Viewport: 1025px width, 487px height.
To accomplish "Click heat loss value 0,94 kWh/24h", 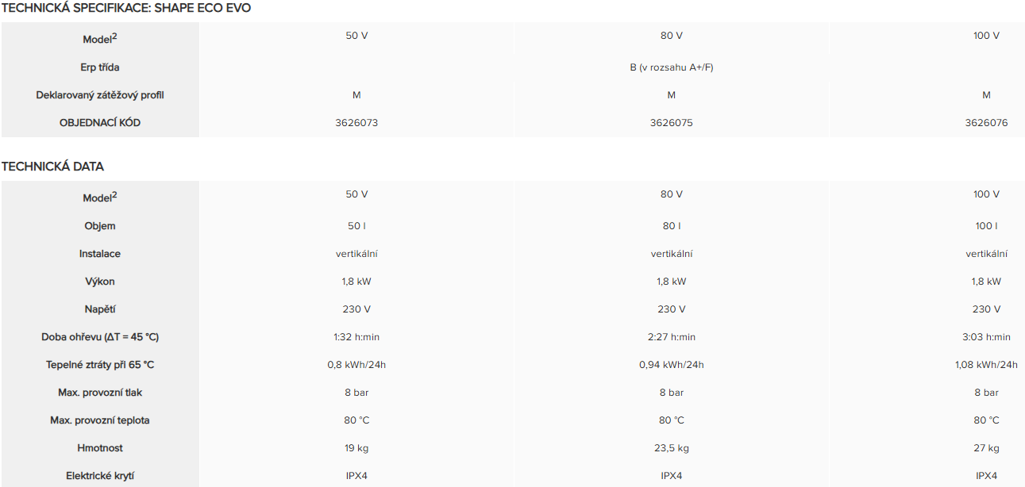I will point(671,365).
